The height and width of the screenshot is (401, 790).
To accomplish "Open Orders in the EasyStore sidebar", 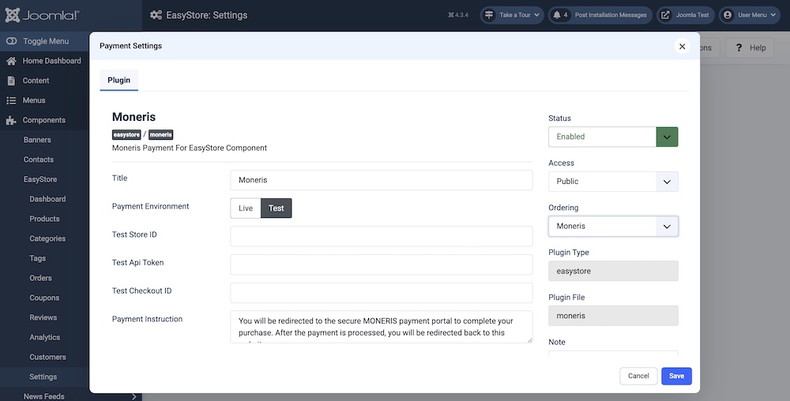I will pos(41,278).
